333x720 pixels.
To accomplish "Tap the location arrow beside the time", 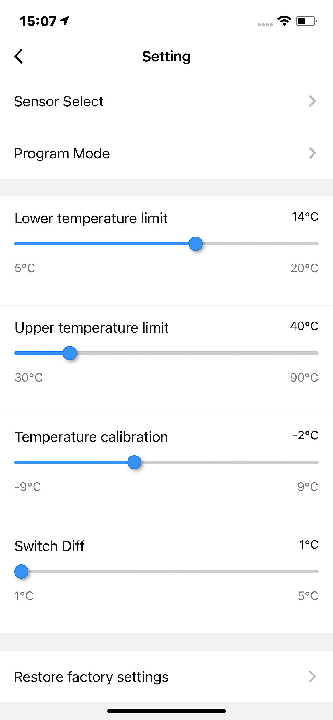I will pyautogui.click(x=65, y=20).
